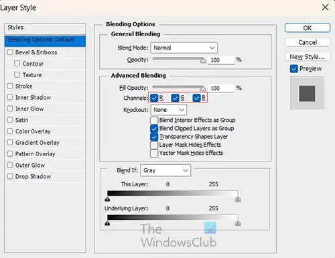Enable the Color Overlay checkbox
The height and width of the screenshot is (258, 335).
point(10,131)
